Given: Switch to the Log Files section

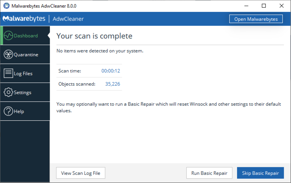Looking at the screenshot, I should (24, 73).
